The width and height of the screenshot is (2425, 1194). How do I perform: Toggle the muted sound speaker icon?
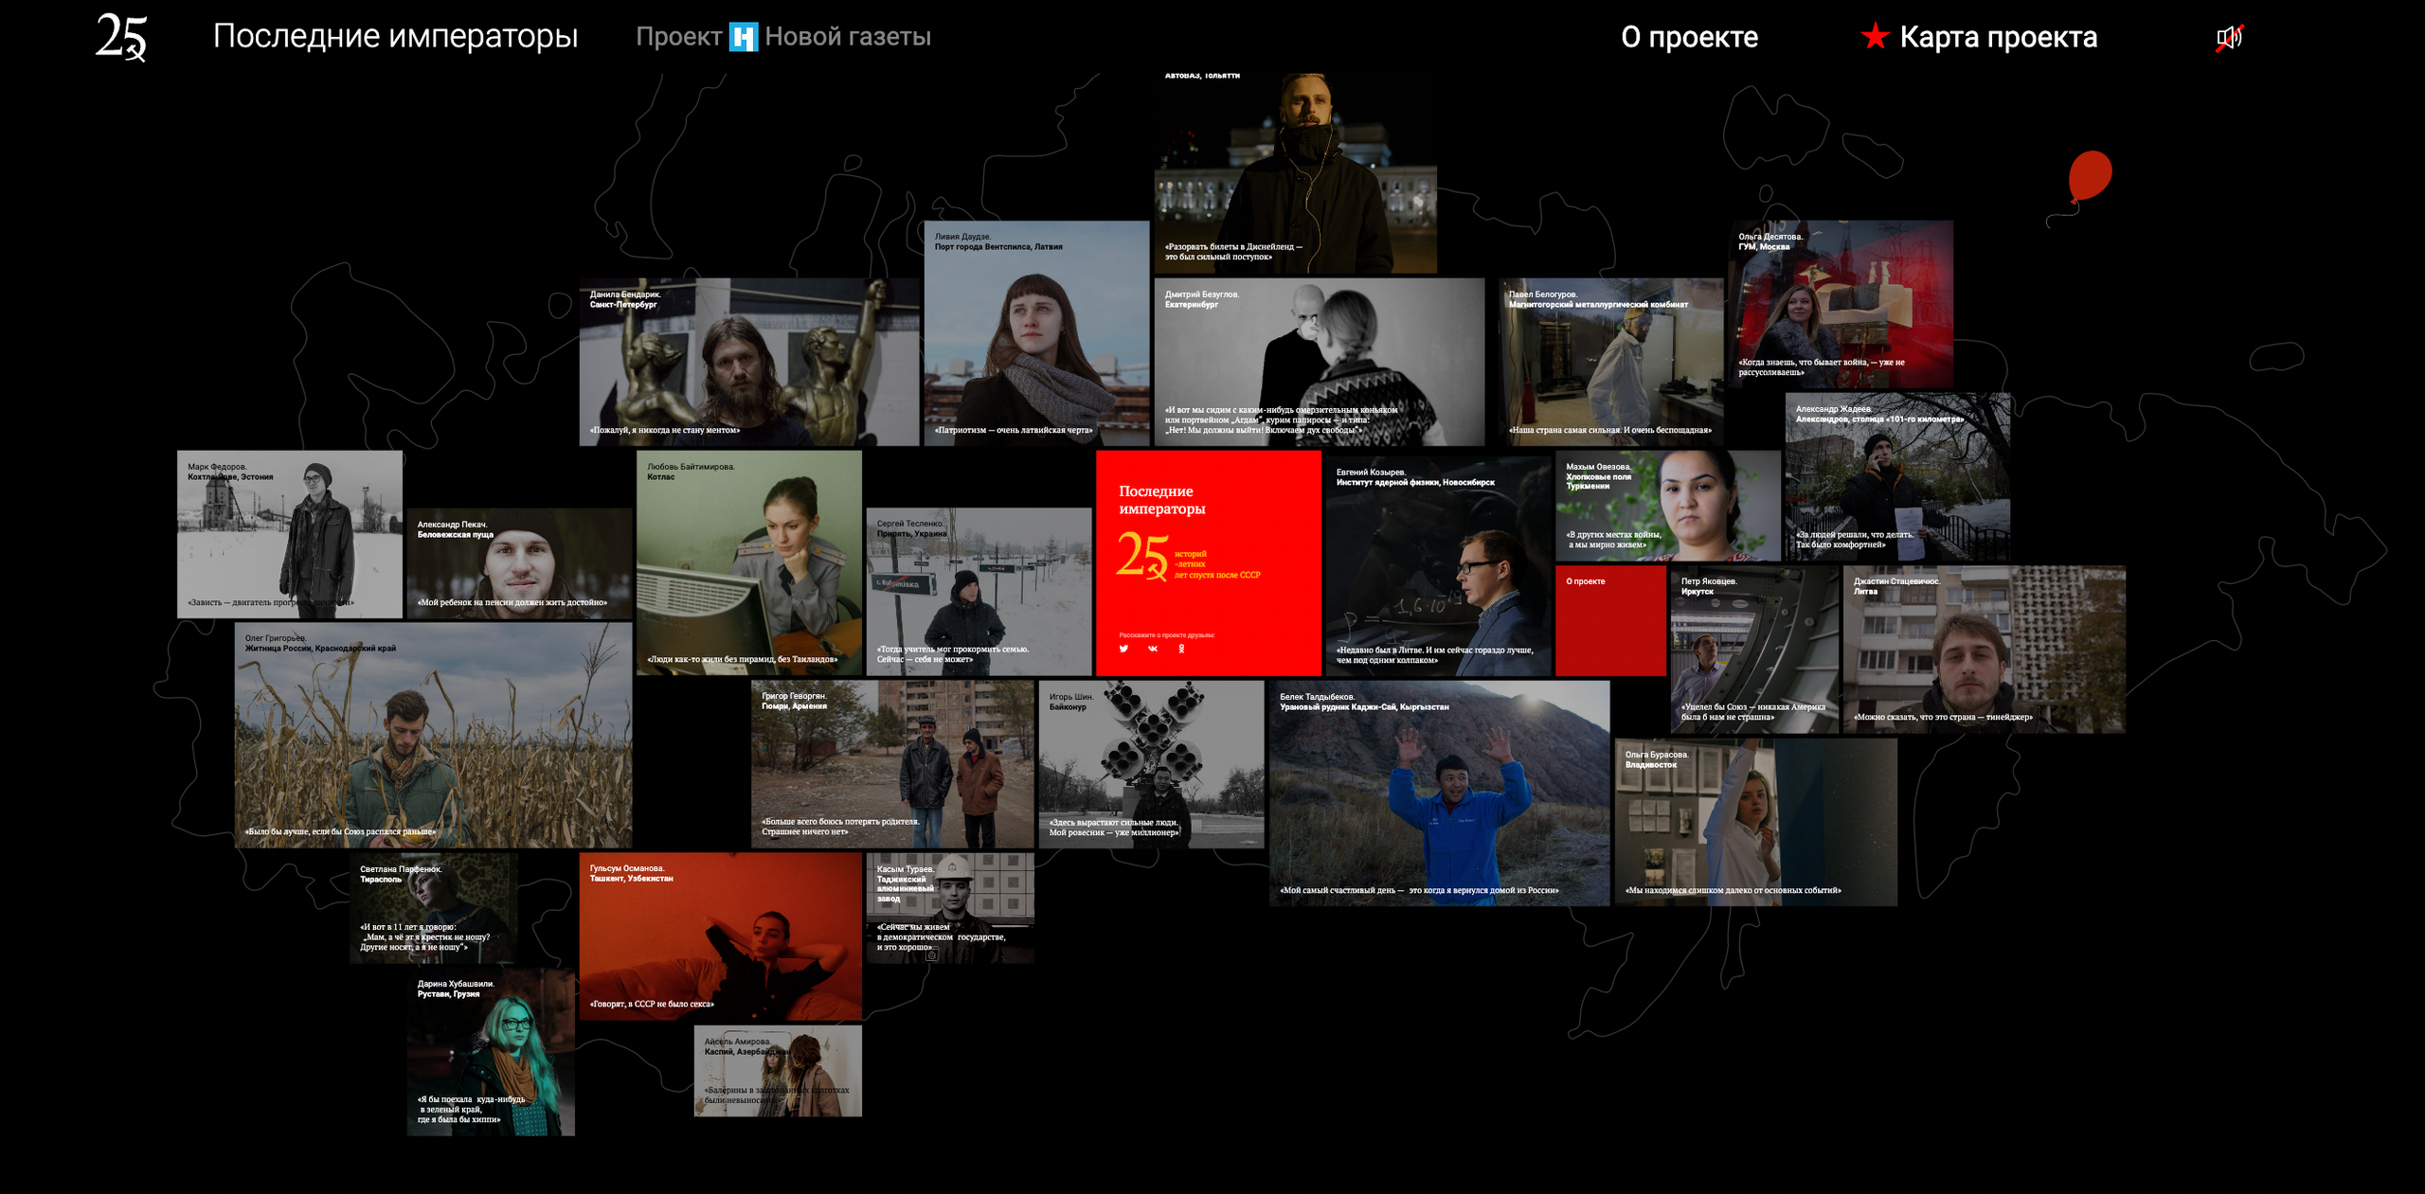(x=2229, y=38)
